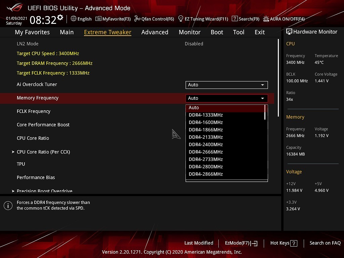Open Qfan Control fan icon

(x=137, y=19)
